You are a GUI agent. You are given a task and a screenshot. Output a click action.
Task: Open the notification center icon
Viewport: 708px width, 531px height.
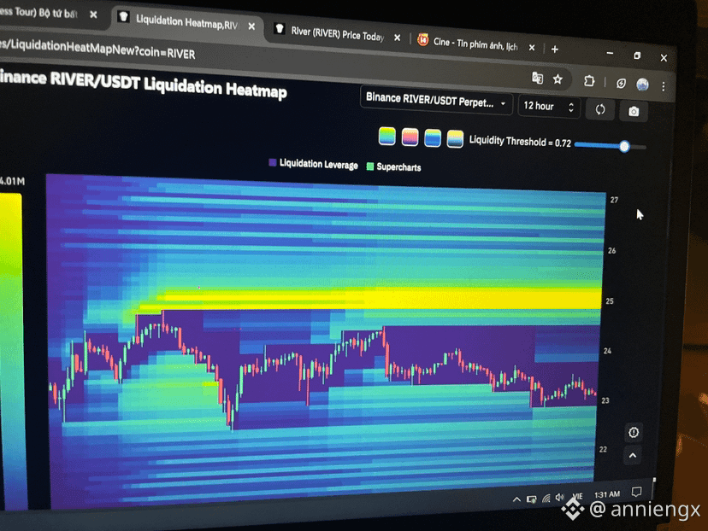[636, 492]
